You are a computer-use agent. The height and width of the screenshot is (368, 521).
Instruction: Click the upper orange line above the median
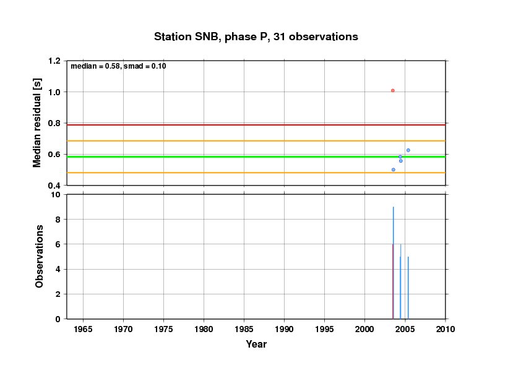tap(256, 141)
